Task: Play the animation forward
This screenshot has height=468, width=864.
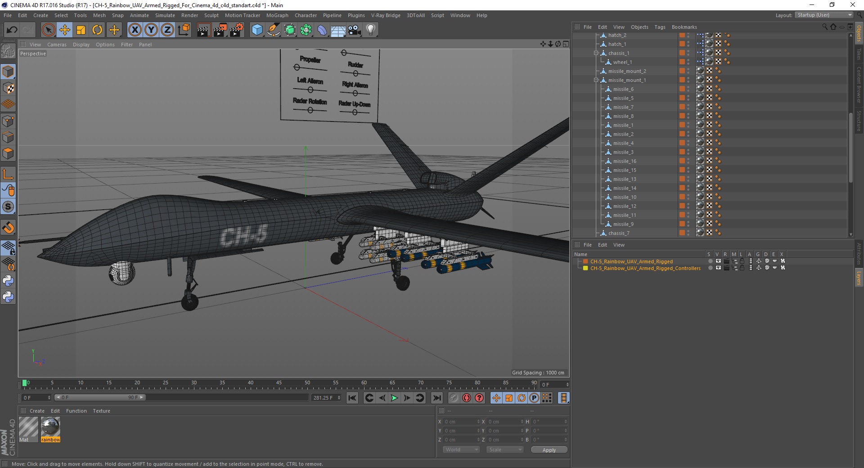Action: pyautogui.click(x=394, y=398)
